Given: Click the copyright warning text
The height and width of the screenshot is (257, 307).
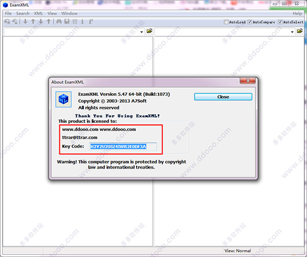Looking at the screenshot, I should [121, 164].
